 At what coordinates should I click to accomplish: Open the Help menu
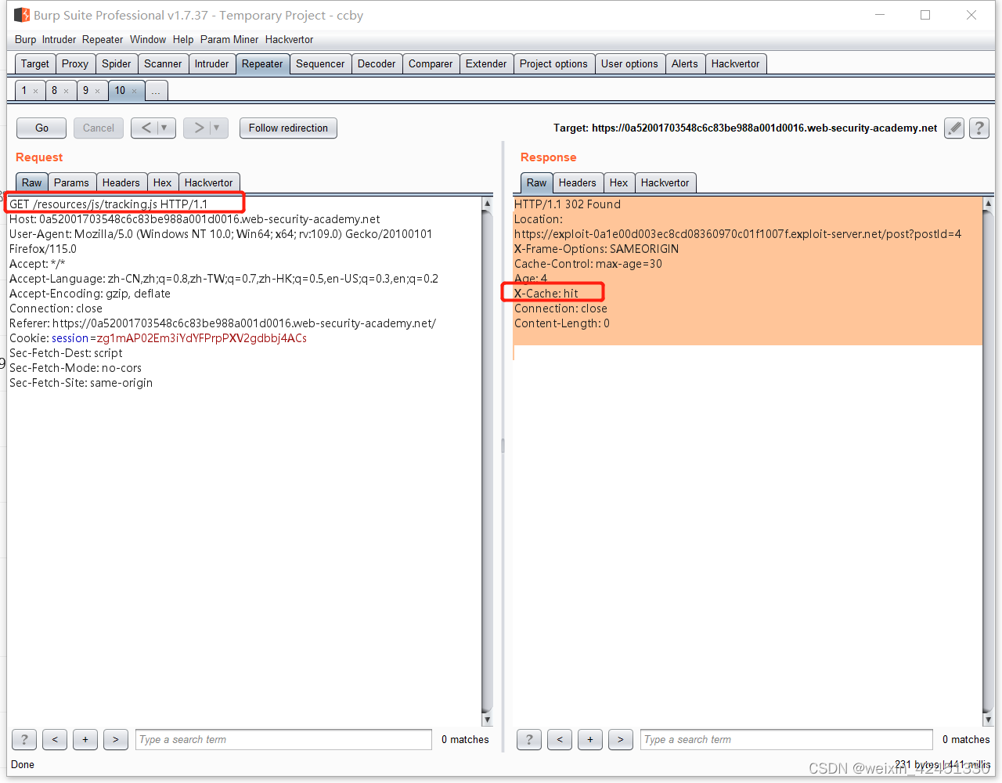[x=183, y=39]
